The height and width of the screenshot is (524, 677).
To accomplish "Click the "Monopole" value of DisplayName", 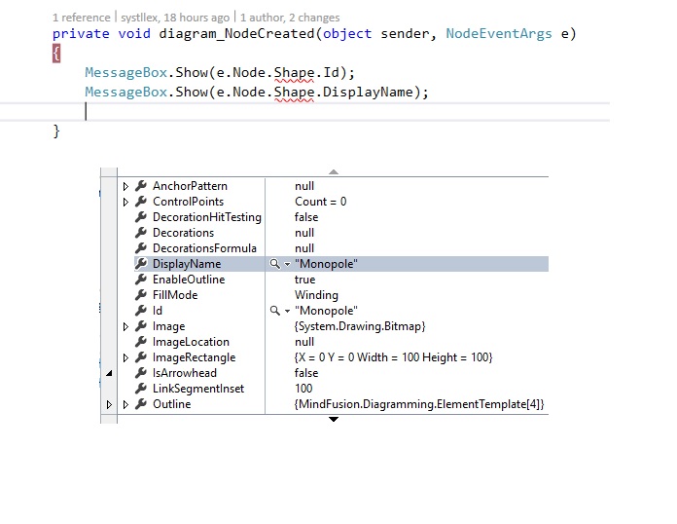I will point(326,264).
